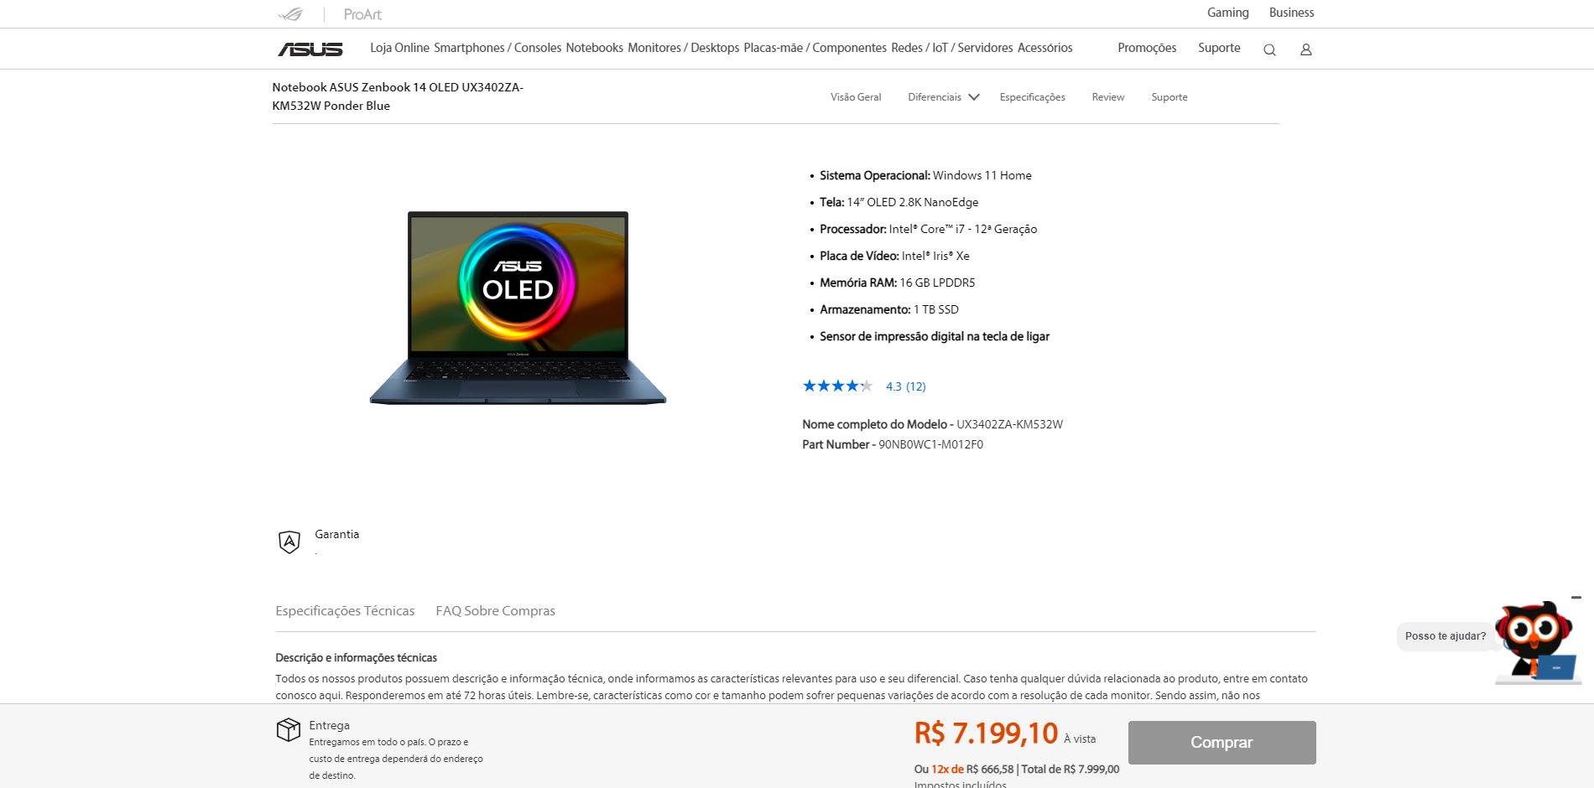The width and height of the screenshot is (1594, 788).
Task: Minimize the chat assistant widget
Action: point(1576,598)
